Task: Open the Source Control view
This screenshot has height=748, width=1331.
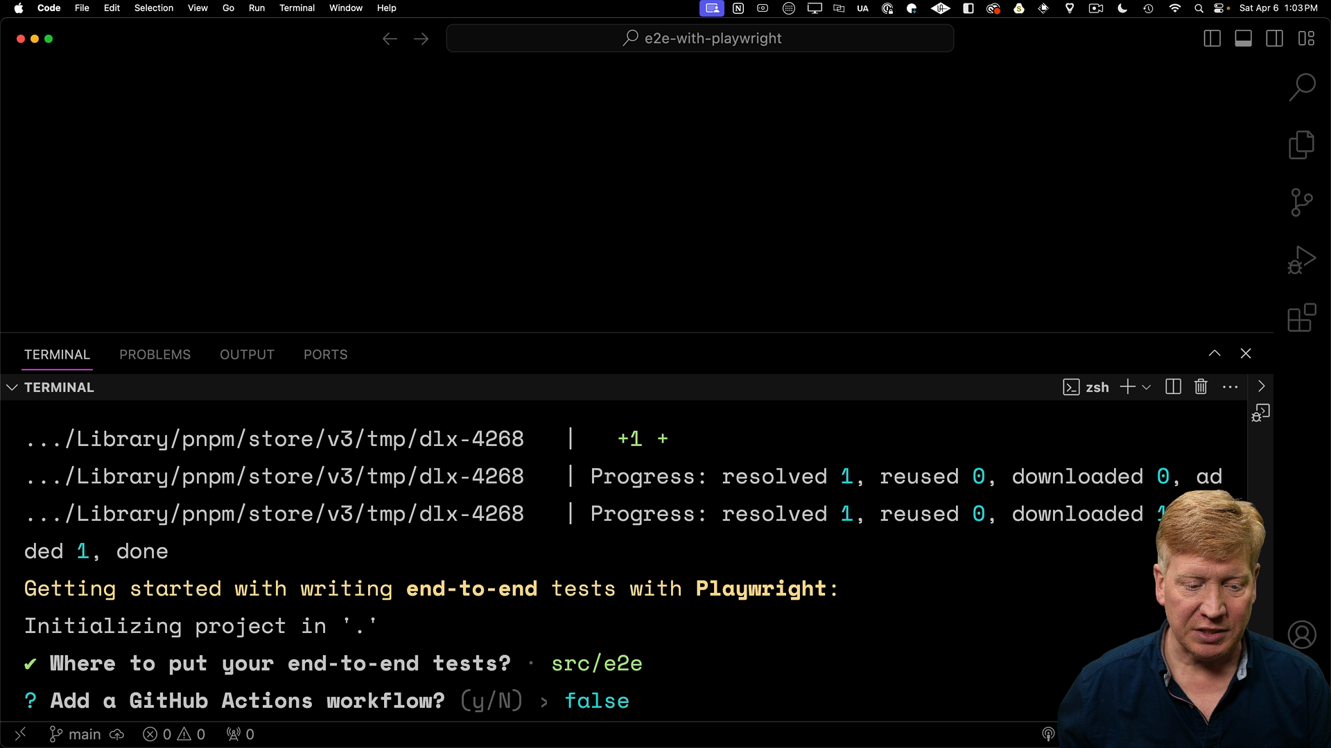Action: click(x=1301, y=203)
